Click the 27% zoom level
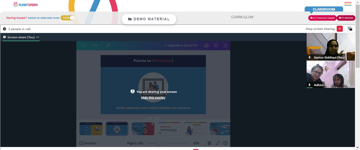The image size is (360, 150). [x=196, y=143]
